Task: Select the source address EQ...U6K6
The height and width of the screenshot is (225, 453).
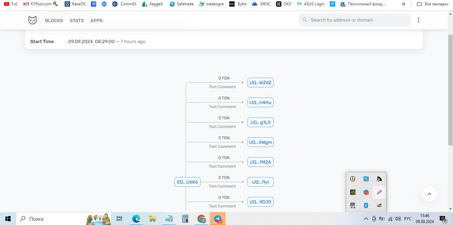Action: [x=187, y=182]
